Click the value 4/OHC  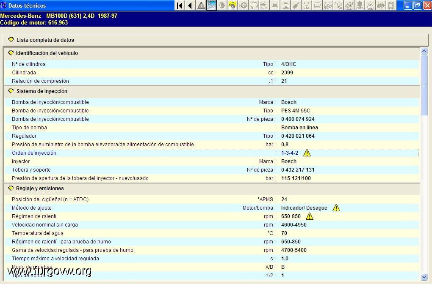pos(288,64)
